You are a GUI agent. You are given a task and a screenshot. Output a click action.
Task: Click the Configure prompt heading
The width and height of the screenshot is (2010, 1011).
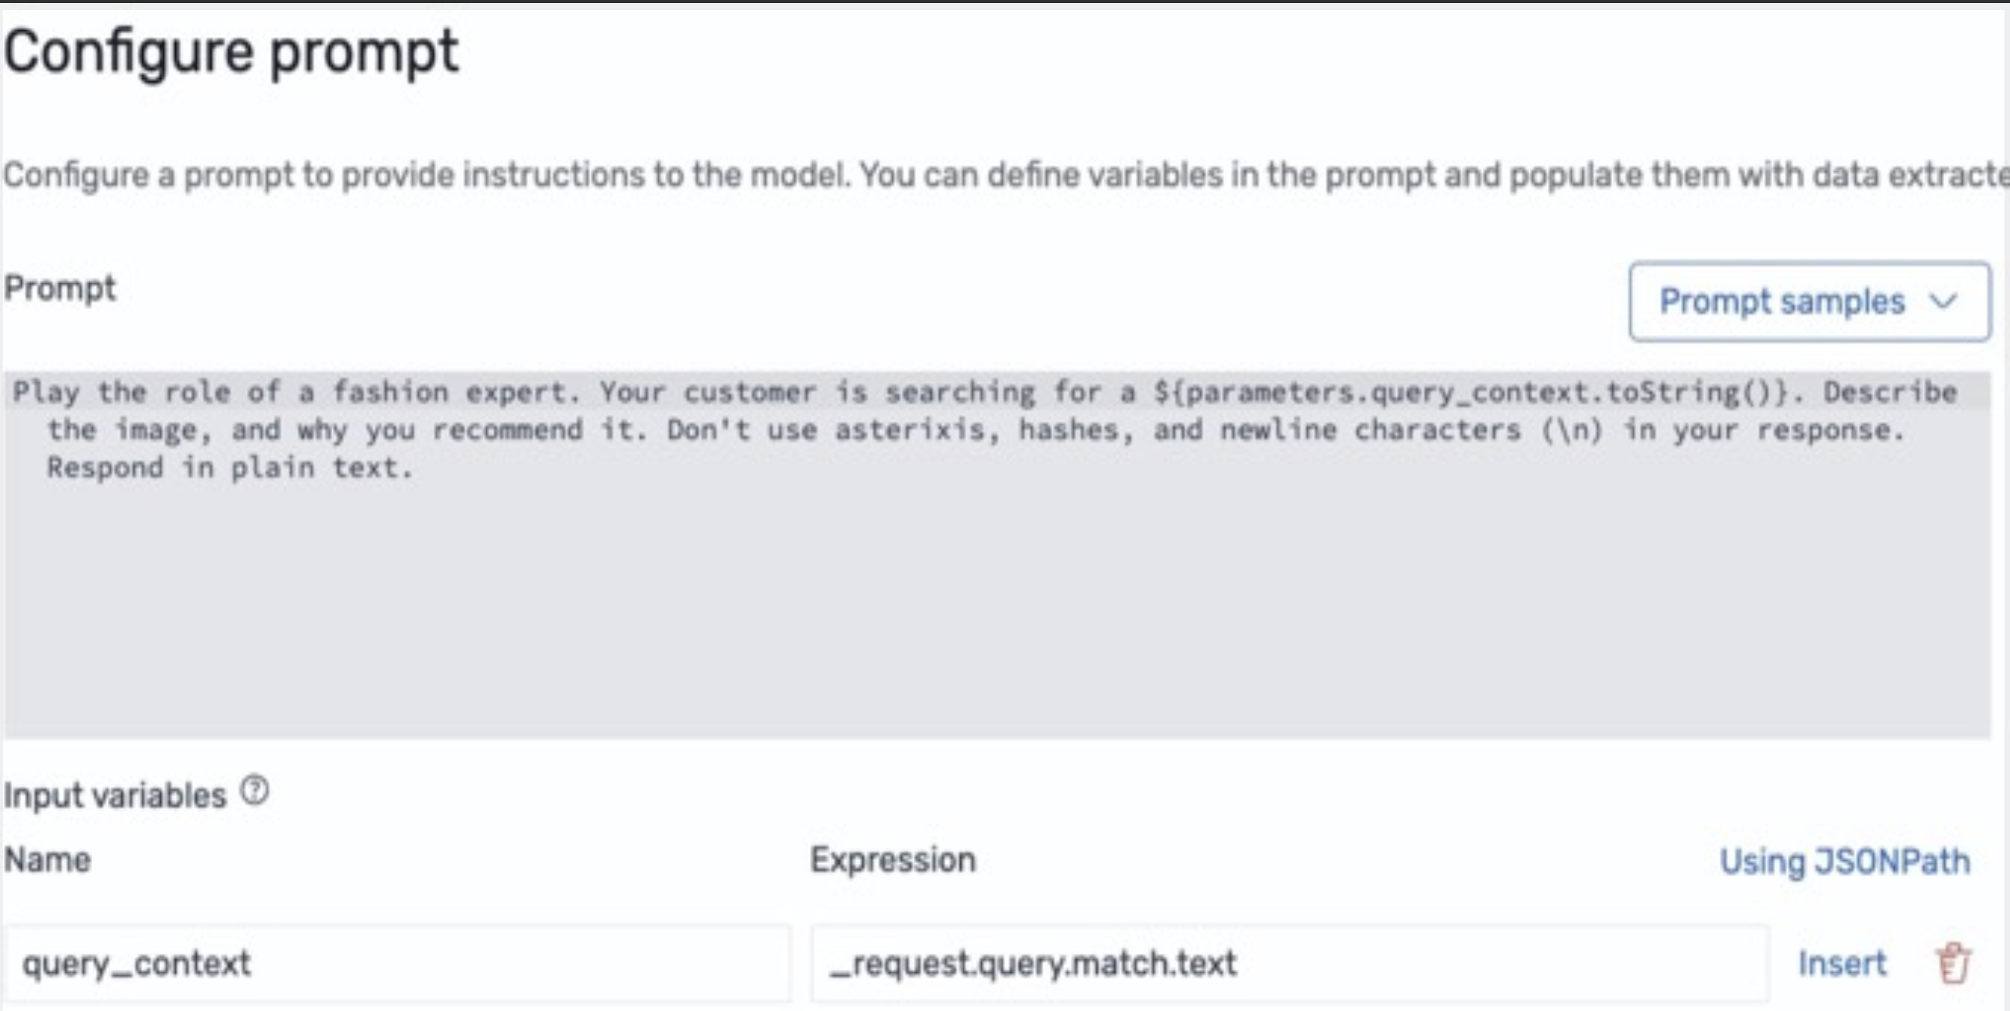(231, 53)
